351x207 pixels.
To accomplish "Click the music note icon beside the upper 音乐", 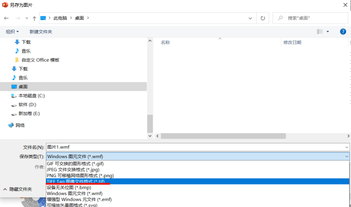I will [x=17, y=51].
